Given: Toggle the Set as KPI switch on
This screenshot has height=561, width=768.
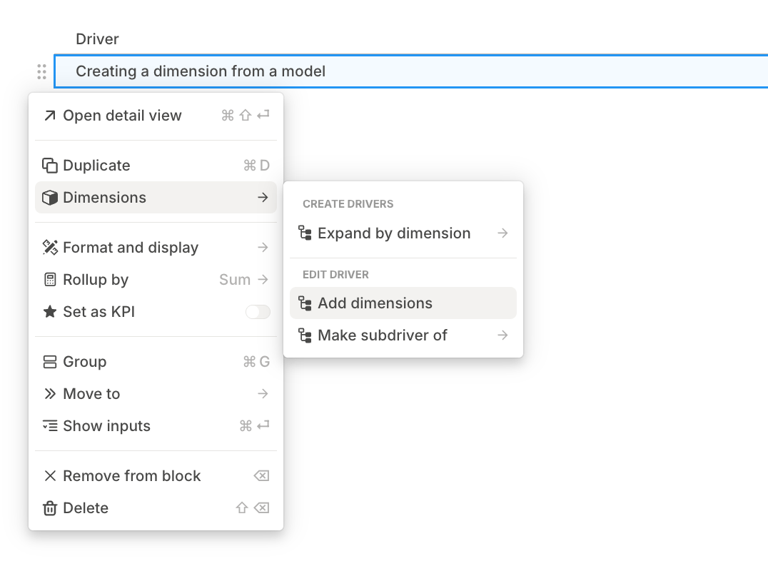Looking at the screenshot, I should click(258, 311).
